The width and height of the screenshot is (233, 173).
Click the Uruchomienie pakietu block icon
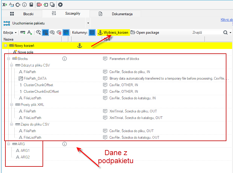pyautogui.click(x=7, y=23)
